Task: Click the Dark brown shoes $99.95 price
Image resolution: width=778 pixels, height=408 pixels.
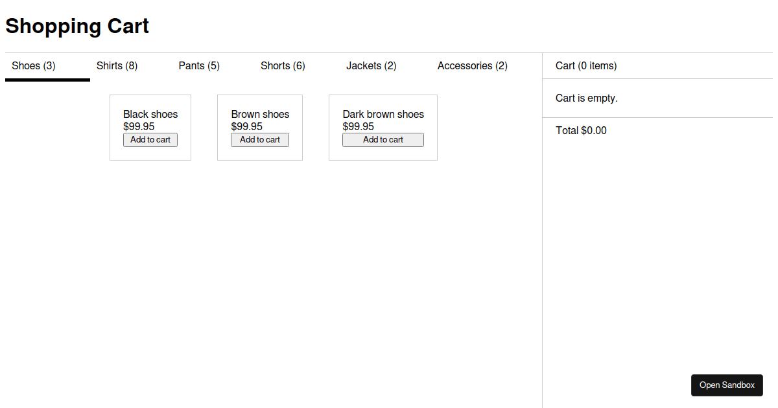Action: pyautogui.click(x=359, y=127)
